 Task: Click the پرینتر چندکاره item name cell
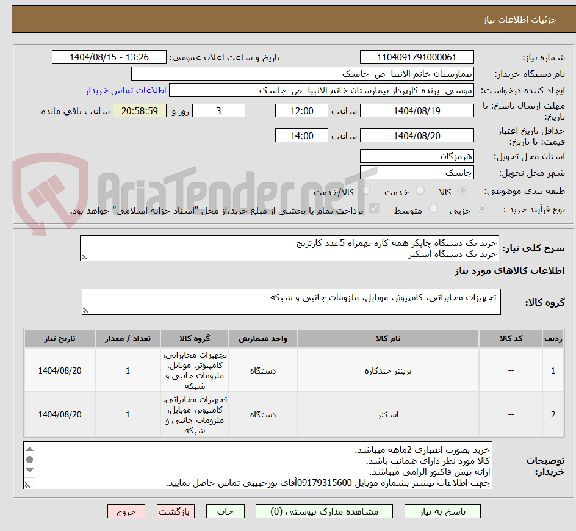pyautogui.click(x=388, y=370)
